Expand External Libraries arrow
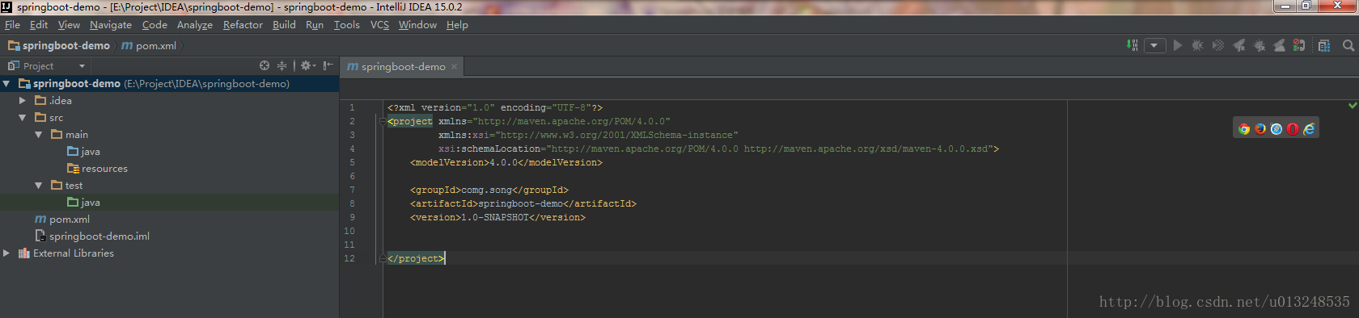Image resolution: width=1359 pixels, height=318 pixels. pos(6,253)
